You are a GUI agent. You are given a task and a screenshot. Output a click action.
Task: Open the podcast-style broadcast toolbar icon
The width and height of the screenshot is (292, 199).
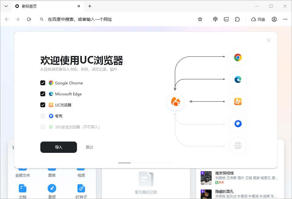(x=215, y=19)
